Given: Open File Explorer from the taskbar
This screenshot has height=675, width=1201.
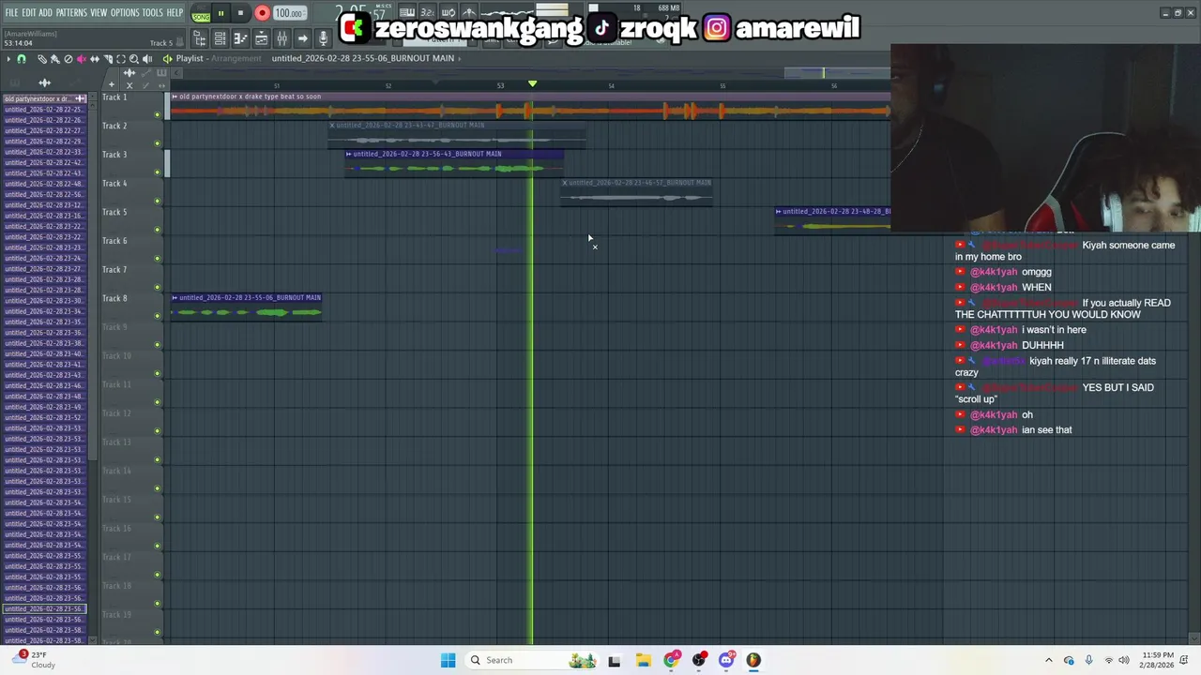Looking at the screenshot, I should (643, 660).
